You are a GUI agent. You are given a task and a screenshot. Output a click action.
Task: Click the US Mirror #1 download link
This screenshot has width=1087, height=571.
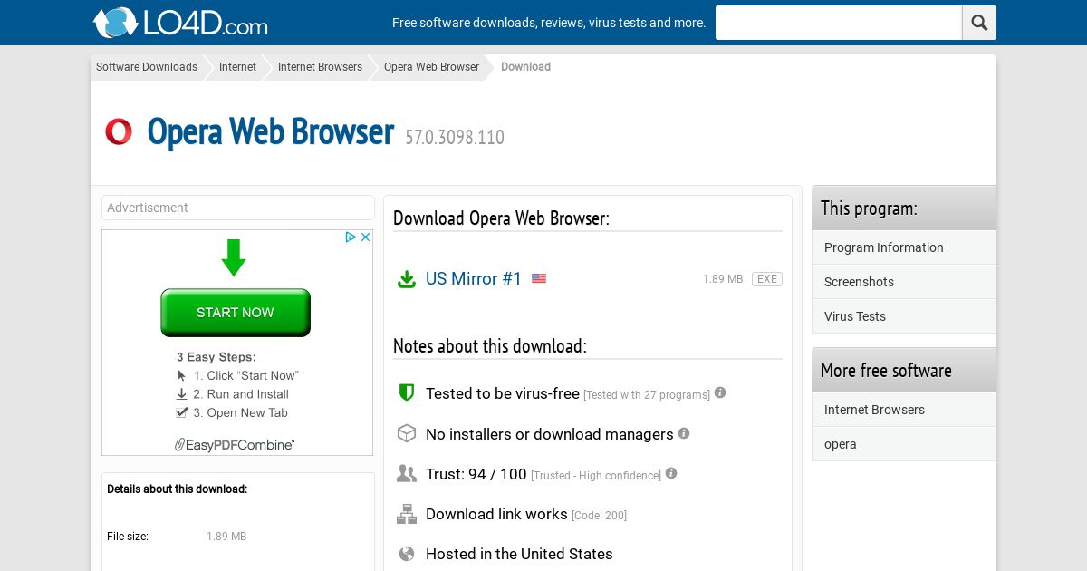coord(474,279)
